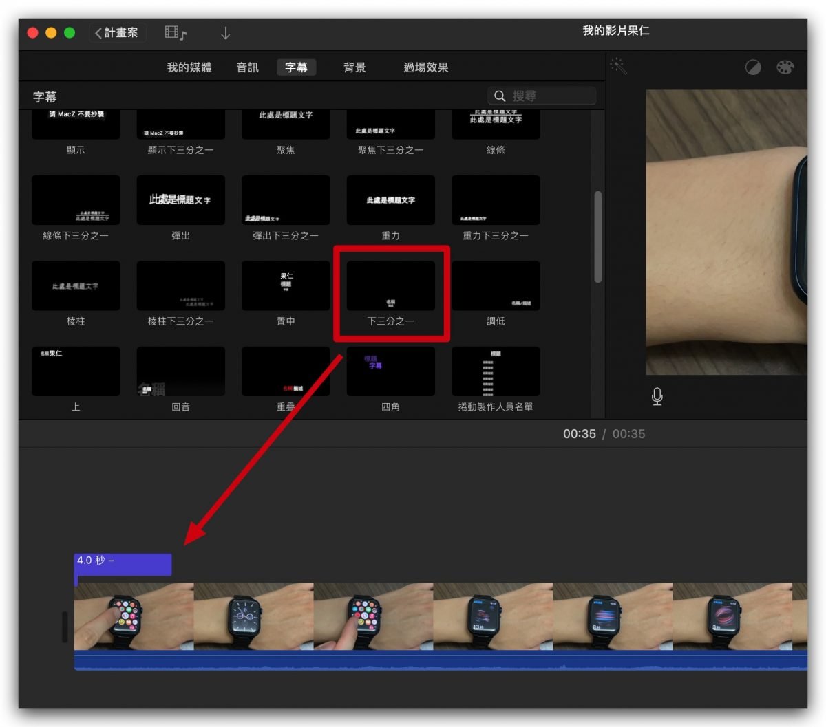Click the timeline left edge handle
The height and width of the screenshot is (727, 826).
pos(65,627)
